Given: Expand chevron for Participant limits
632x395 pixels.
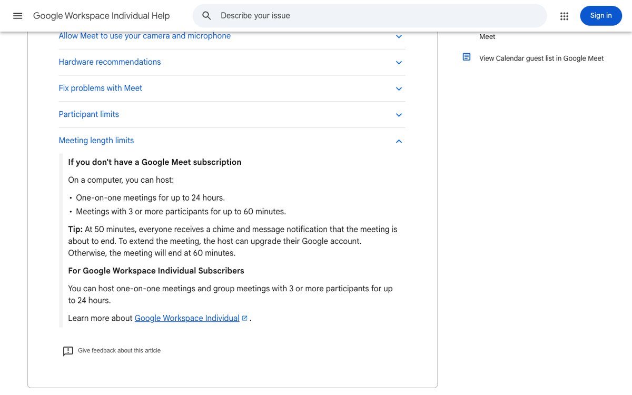Looking at the screenshot, I should pyautogui.click(x=399, y=115).
